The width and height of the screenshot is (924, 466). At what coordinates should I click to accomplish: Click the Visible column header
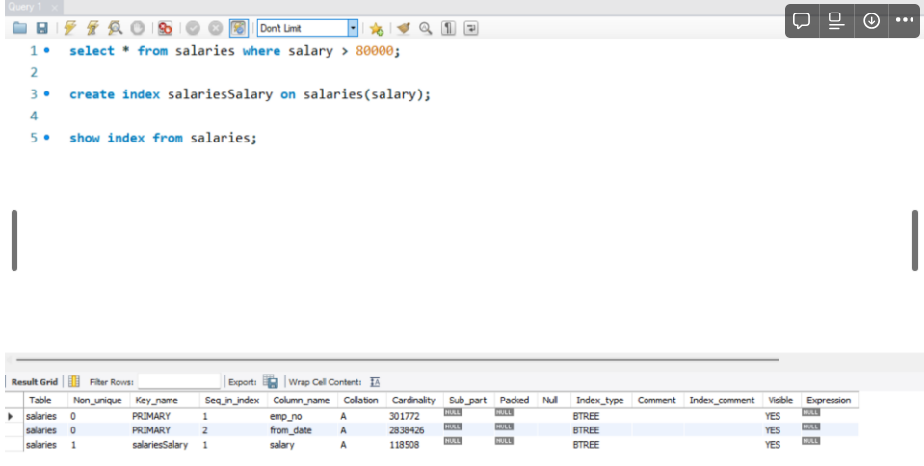(780, 400)
